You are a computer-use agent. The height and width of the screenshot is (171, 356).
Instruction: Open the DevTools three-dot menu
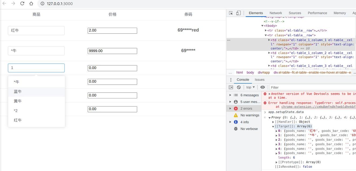(x=231, y=79)
